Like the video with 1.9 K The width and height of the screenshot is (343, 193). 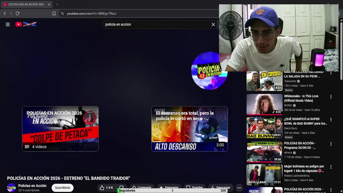[x=106, y=188]
